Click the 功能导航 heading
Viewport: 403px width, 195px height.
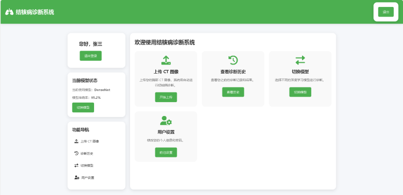click(81, 130)
